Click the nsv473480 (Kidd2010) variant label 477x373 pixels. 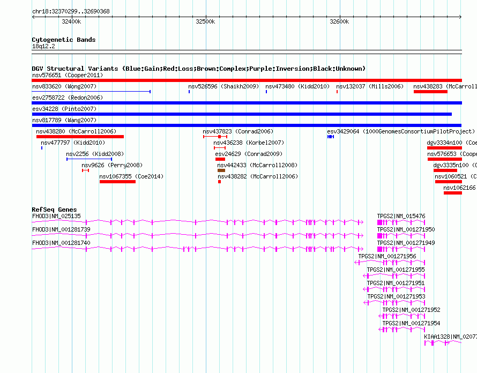(297, 86)
